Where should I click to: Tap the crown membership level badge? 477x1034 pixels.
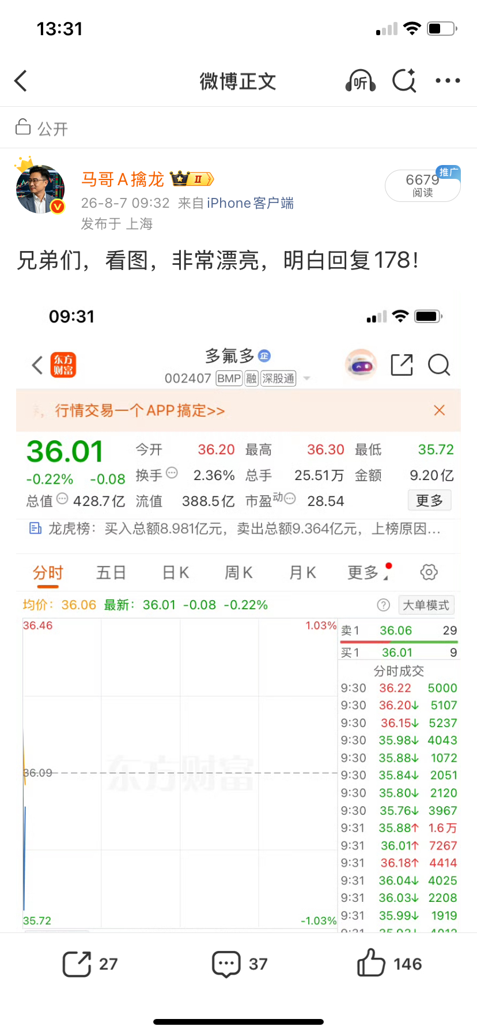coord(192,179)
